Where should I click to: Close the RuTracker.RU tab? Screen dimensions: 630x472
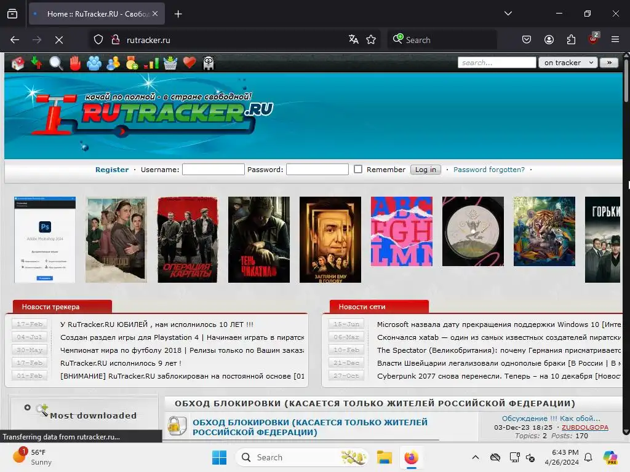pyautogui.click(x=155, y=14)
